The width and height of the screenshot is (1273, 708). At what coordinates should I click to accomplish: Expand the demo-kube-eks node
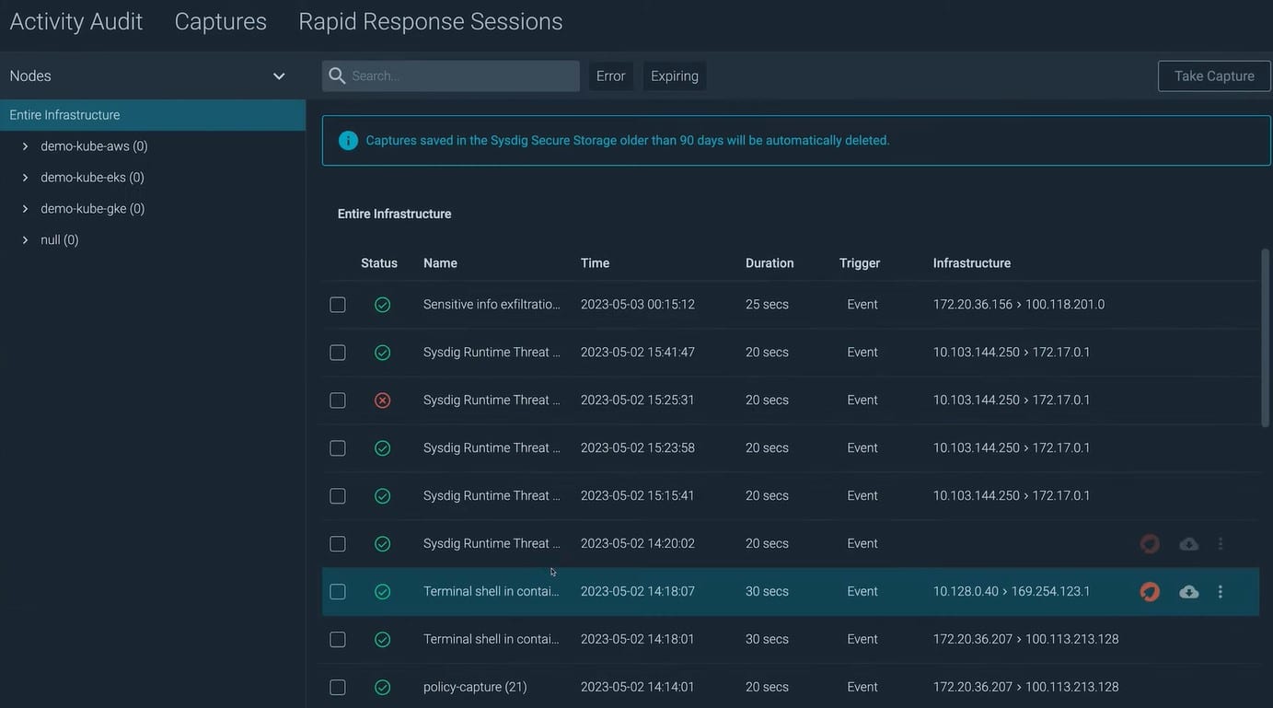[25, 178]
